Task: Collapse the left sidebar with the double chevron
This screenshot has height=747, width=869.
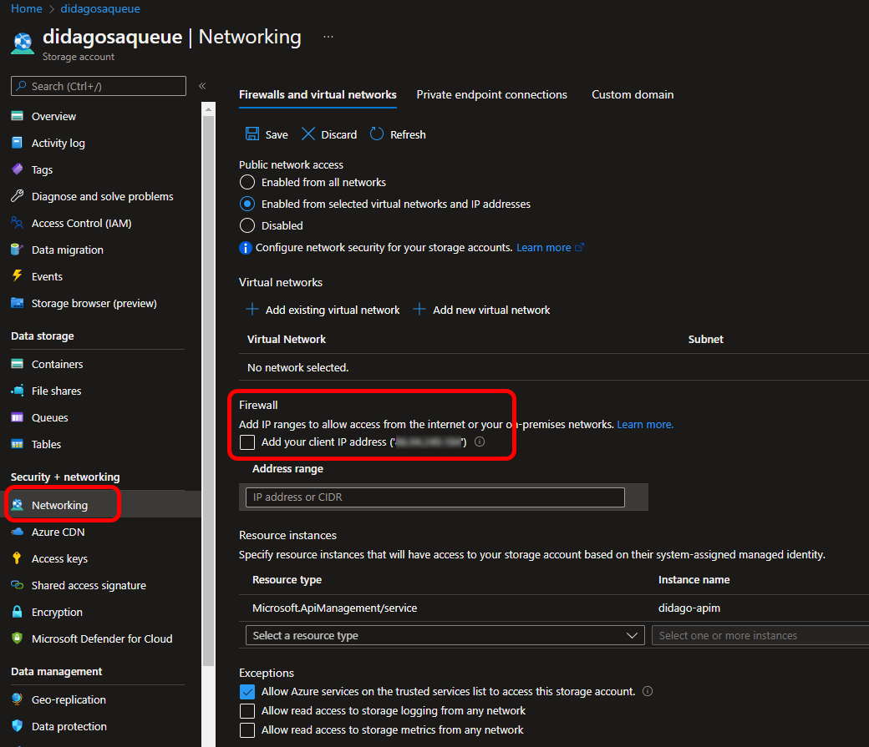Action: pyautogui.click(x=201, y=85)
